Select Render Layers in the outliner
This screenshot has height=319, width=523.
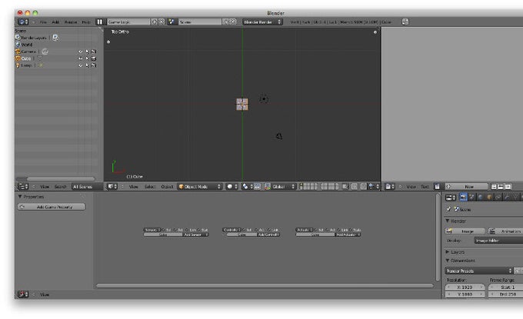click(34, 38)
